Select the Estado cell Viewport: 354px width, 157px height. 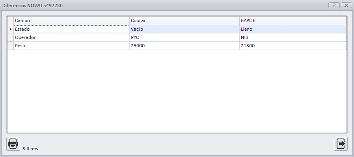pyautogui.click(x=72, y=29)
